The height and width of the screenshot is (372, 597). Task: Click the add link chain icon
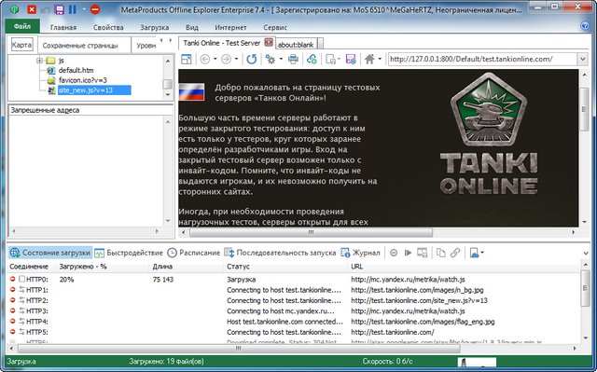(x=312, y=60)
